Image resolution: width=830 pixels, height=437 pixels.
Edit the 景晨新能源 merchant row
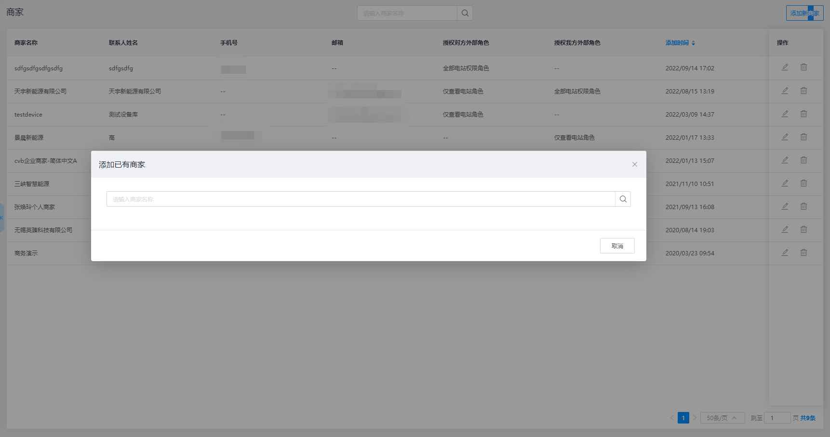pyautogui.click(x=785, y=137)
